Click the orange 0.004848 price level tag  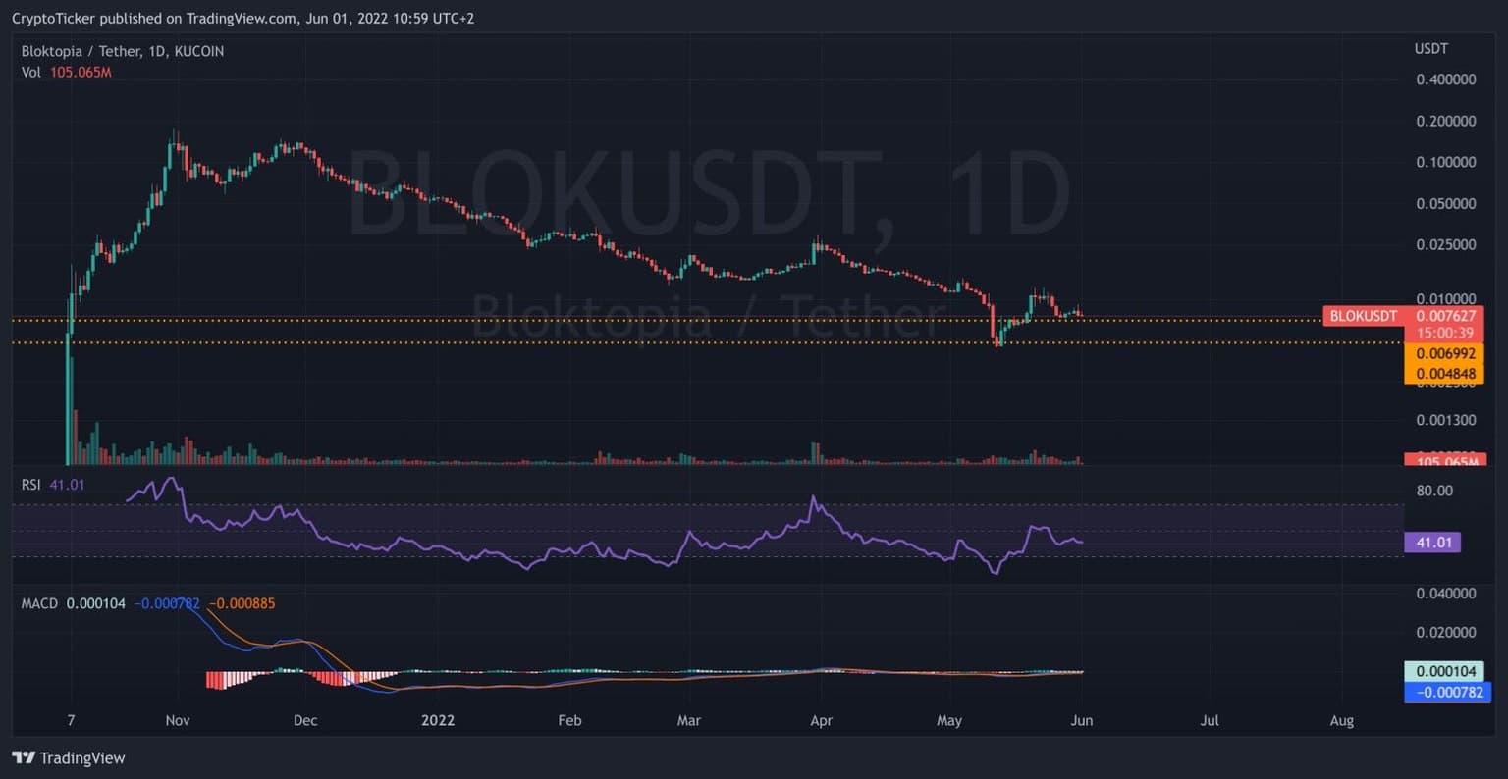coord(1444,374)
